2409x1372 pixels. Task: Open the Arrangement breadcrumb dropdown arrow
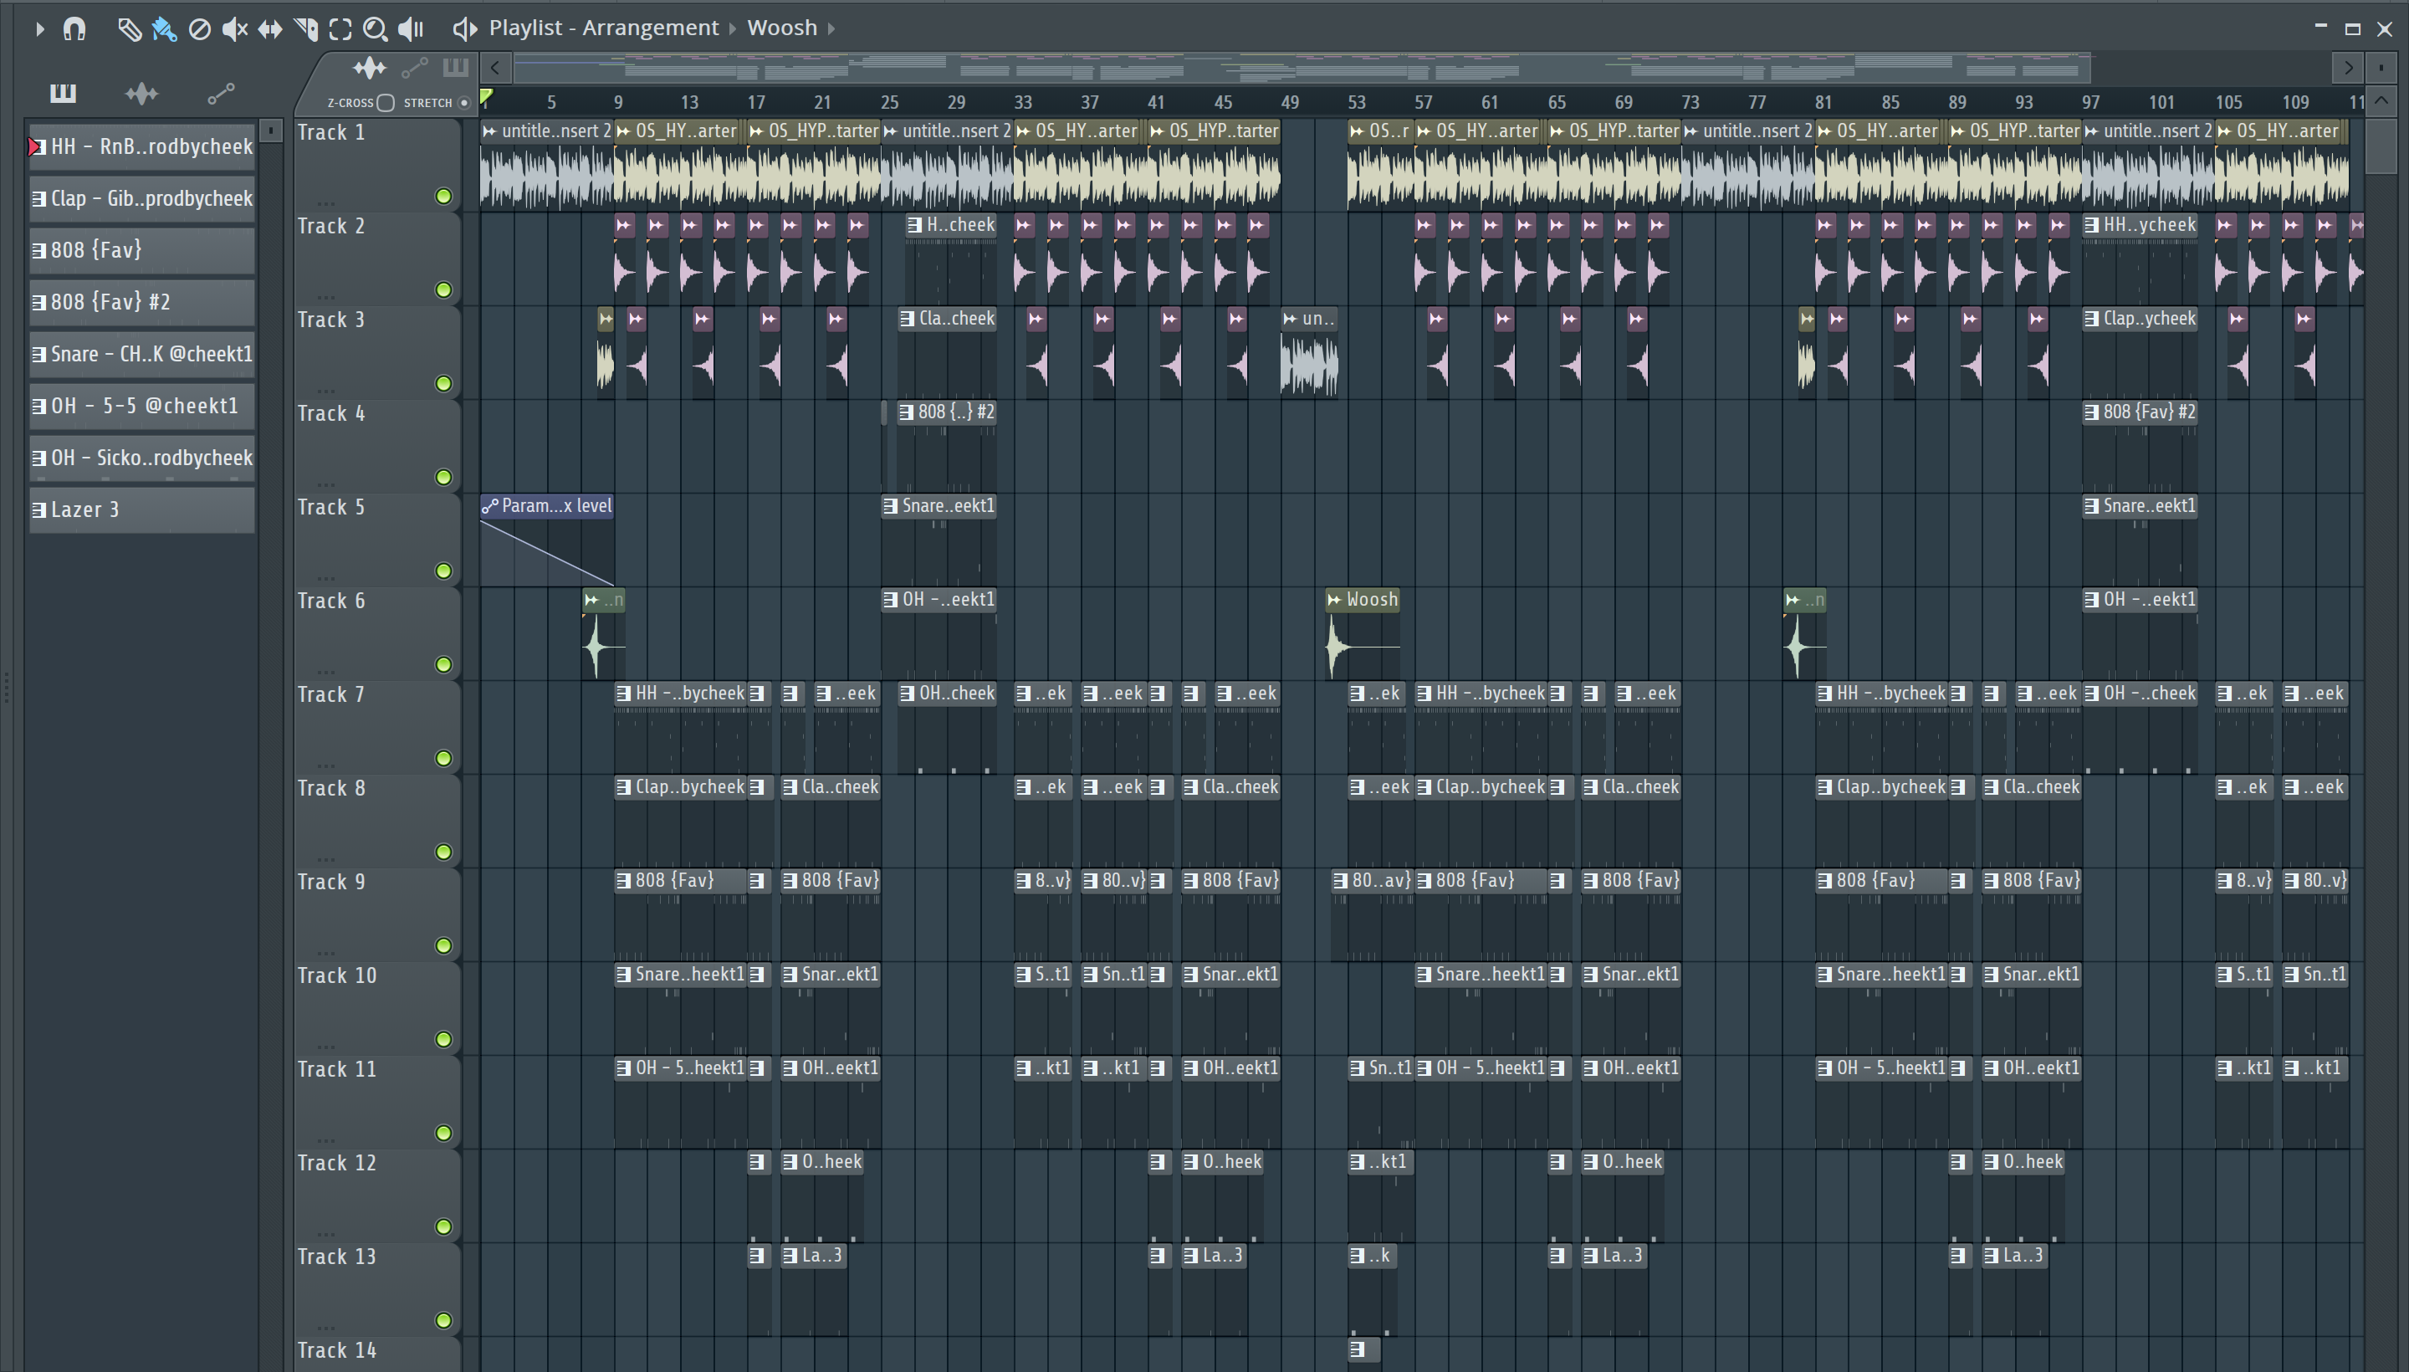(732, 29)
